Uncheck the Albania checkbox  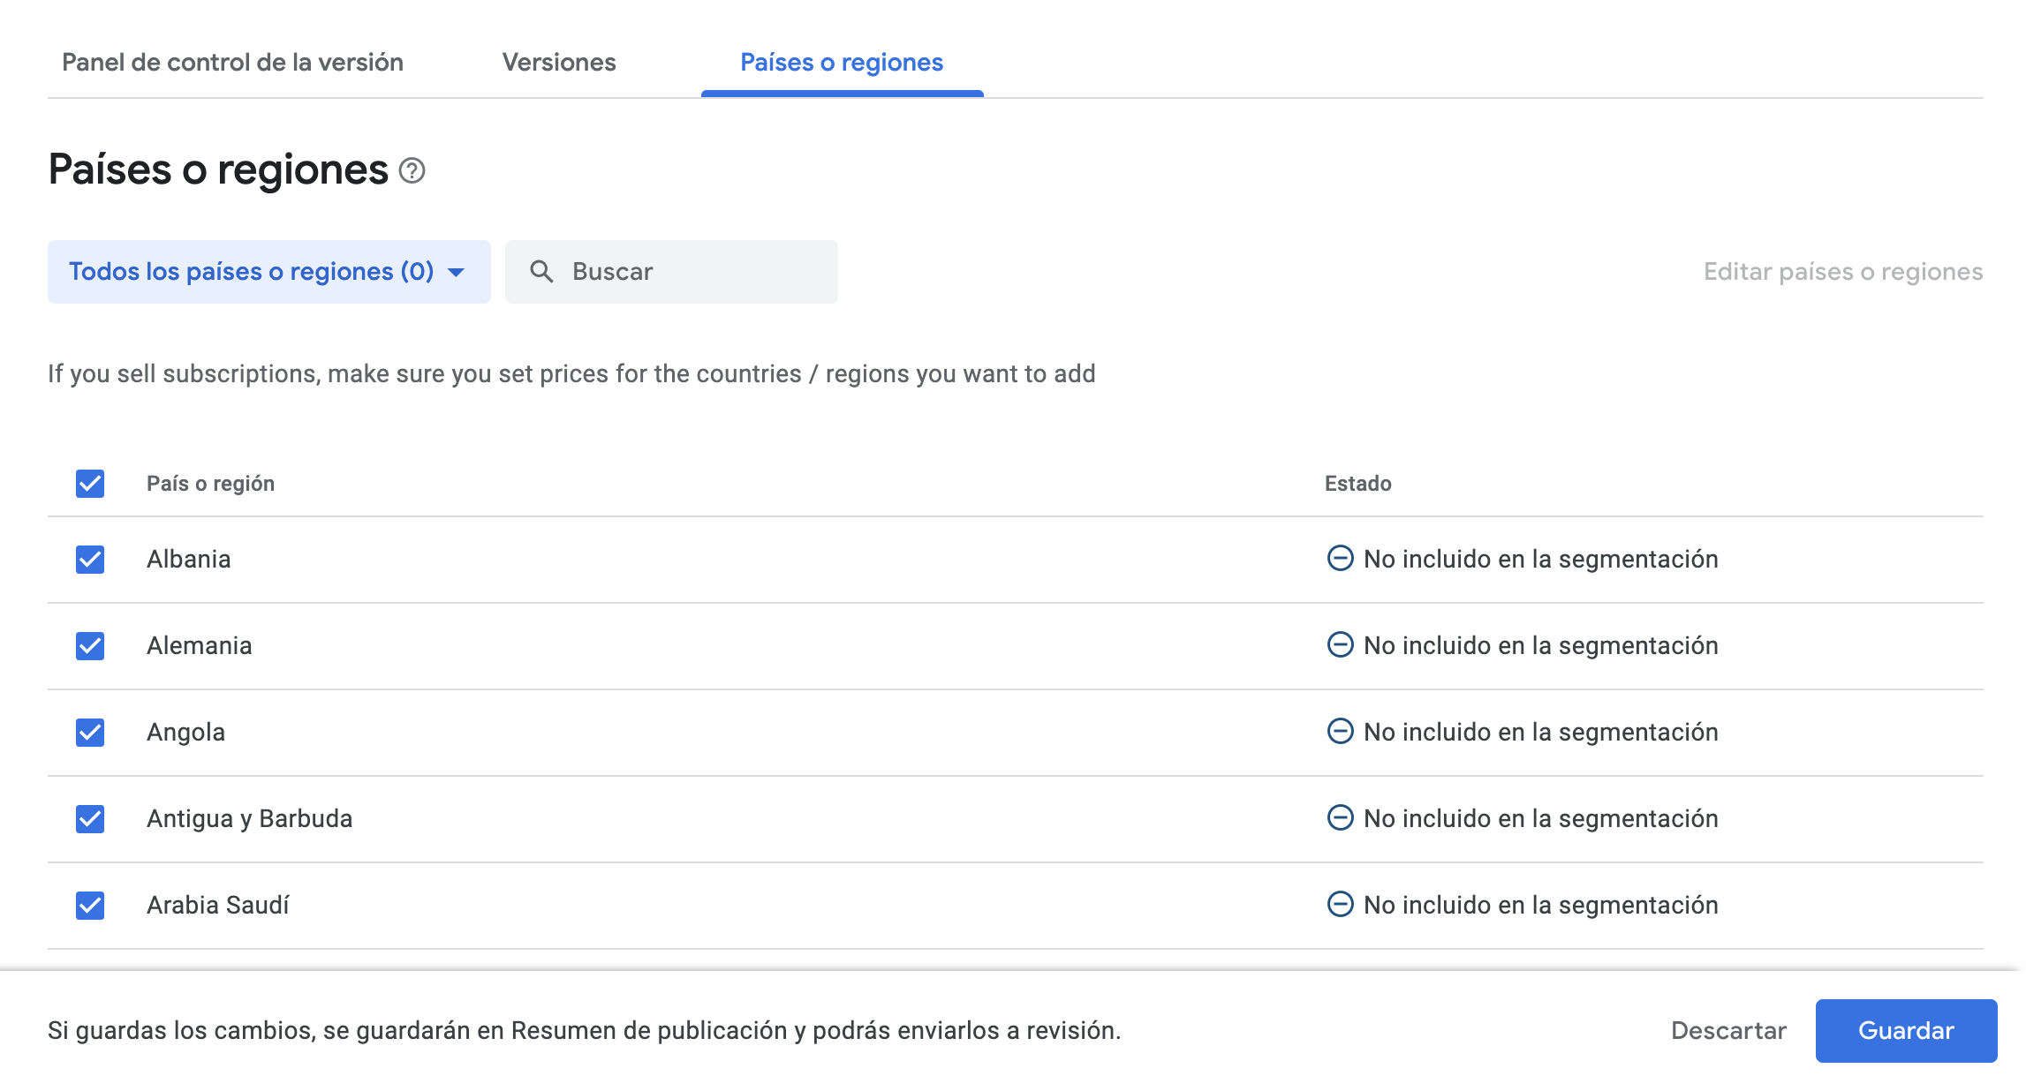click(x=90, y=560)
